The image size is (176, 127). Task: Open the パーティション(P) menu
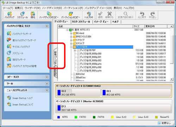click(x=73, y=8)
